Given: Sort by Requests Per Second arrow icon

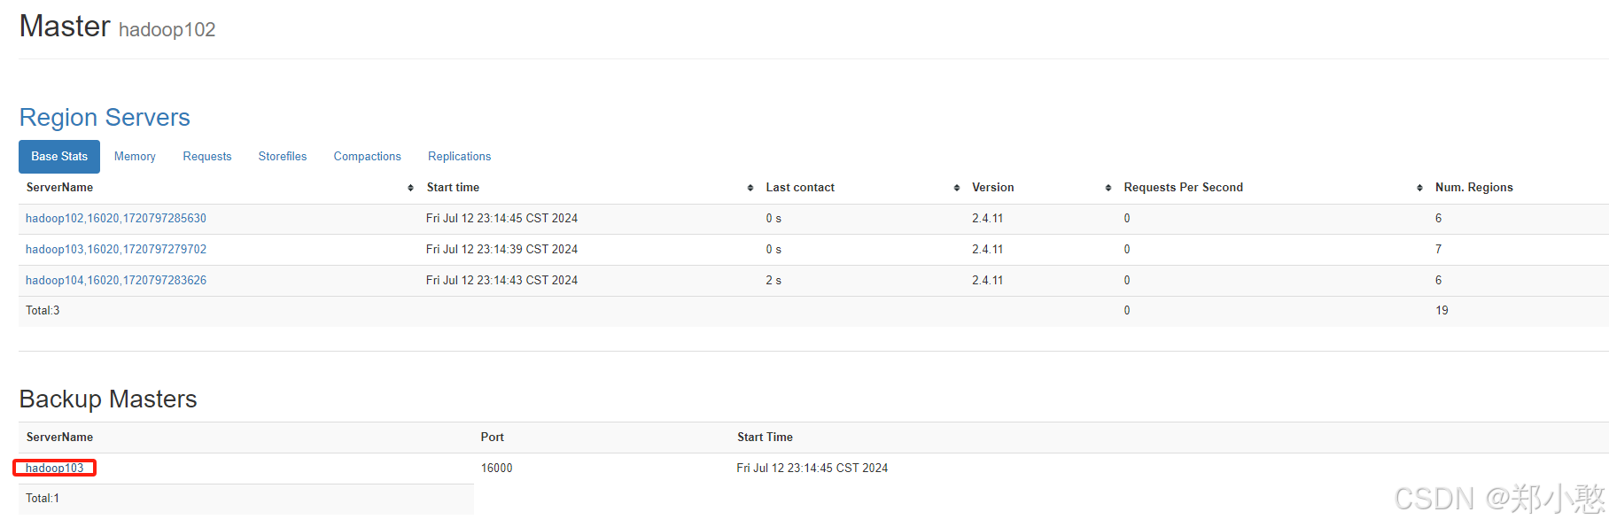Looking at the screenshot, I should pos(1420,188).
